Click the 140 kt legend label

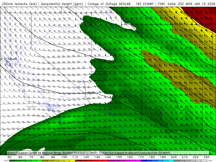[x=108, y=157]
